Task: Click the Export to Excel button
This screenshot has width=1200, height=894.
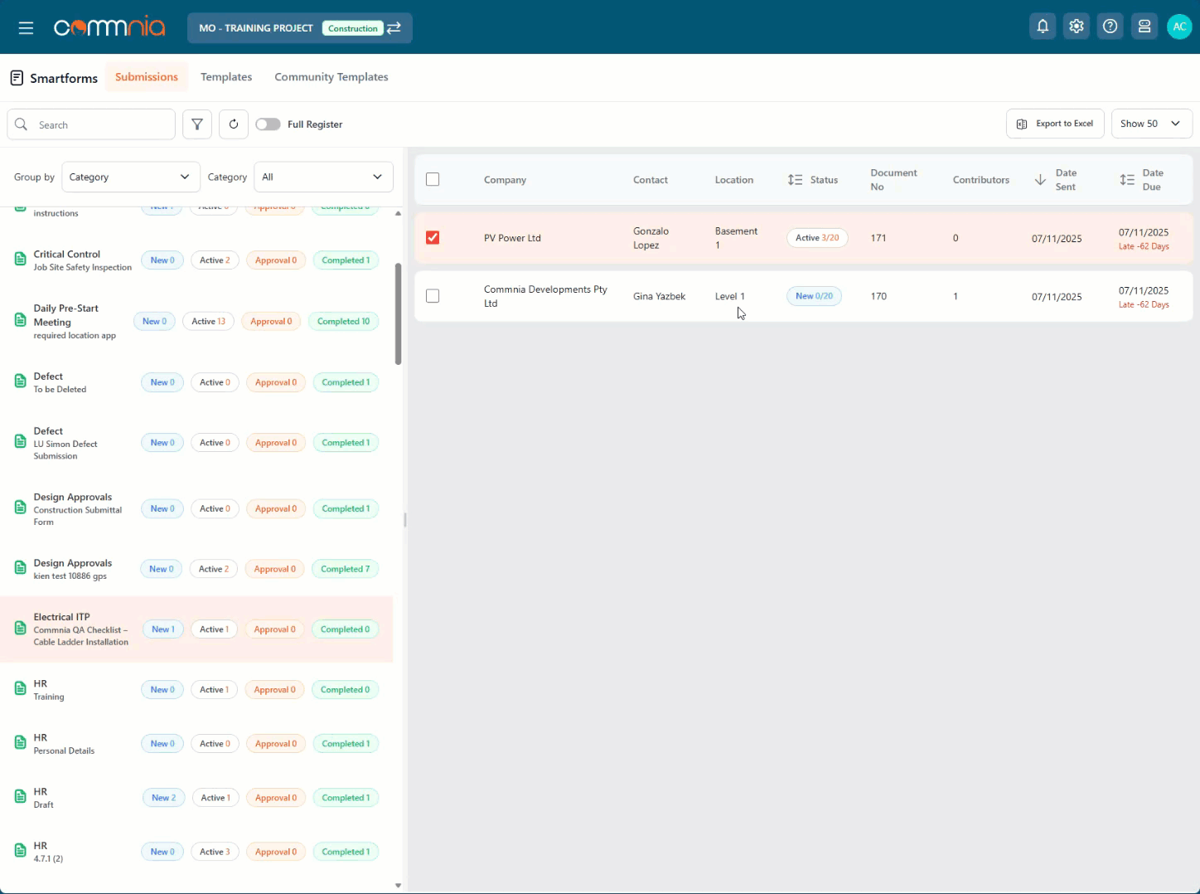Action: pos(1055,124)
